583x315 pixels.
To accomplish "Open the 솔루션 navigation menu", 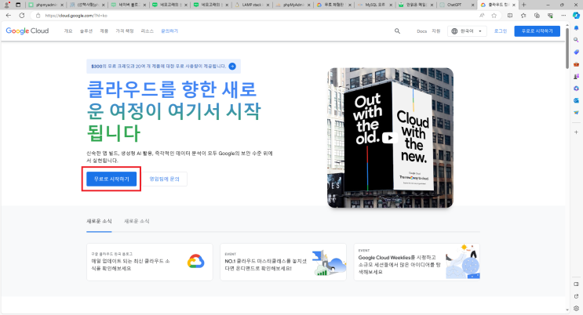I will 86,31.
